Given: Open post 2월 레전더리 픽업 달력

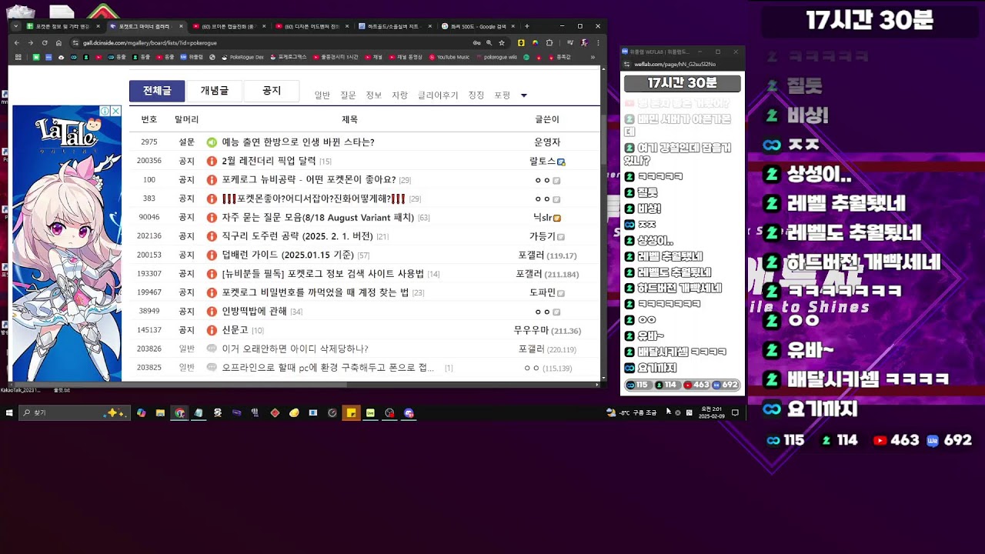Looking at the screenshot, I should pos(269,161).
